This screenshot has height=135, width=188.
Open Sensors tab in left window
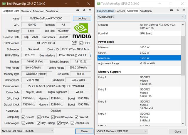(x=26, y=11)
